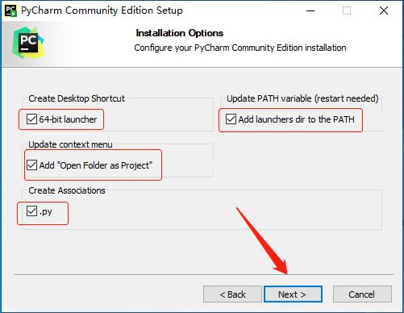This screenshot has width=404, height=313.
Task: Click the Update context menu group label
Action: [x=70, y=144]
